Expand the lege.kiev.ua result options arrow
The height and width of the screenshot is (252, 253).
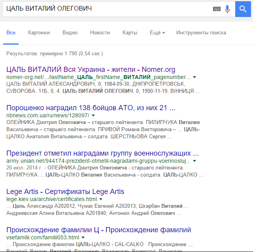pos(101,199)
